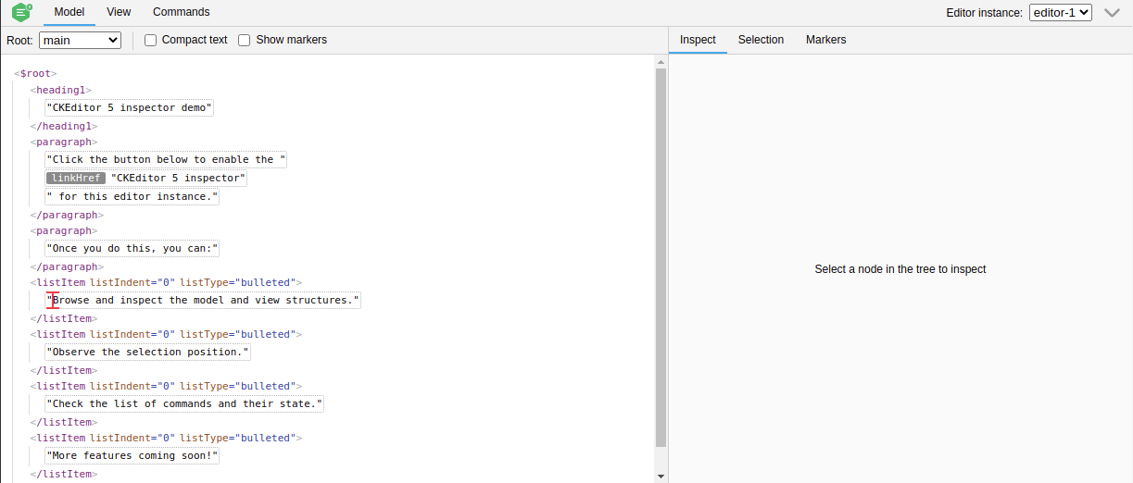Image resolution: width=1133 pixels, height=483 pixels.
Task: Click the scrollbar down arrow in tree
Action: [x=661, y=476]
